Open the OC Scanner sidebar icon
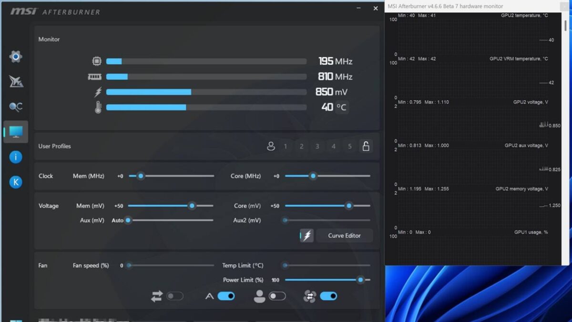 coord(16,107)
